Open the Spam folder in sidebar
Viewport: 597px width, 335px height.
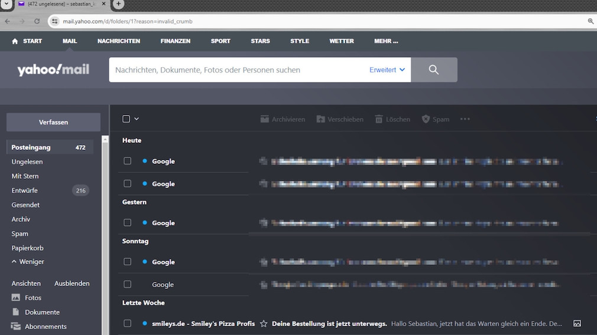click(x=20, y=234)
